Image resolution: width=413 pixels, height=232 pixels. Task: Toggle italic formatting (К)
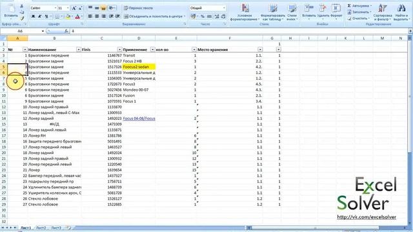[x=40, y=17]
